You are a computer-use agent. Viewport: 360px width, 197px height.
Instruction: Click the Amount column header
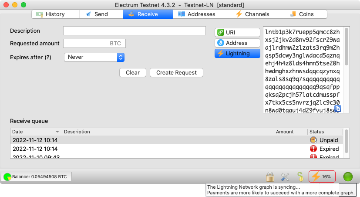[x=290, y=132]
